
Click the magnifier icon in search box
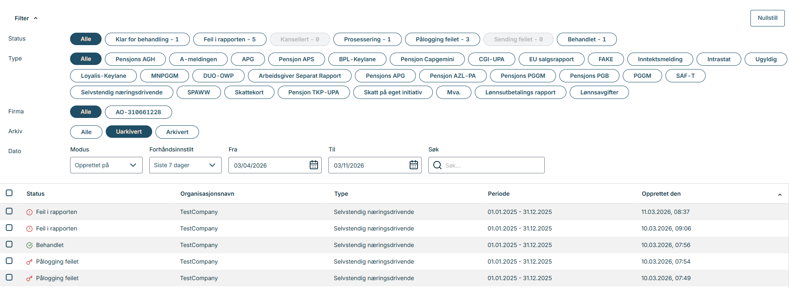[x=437, y=166]
